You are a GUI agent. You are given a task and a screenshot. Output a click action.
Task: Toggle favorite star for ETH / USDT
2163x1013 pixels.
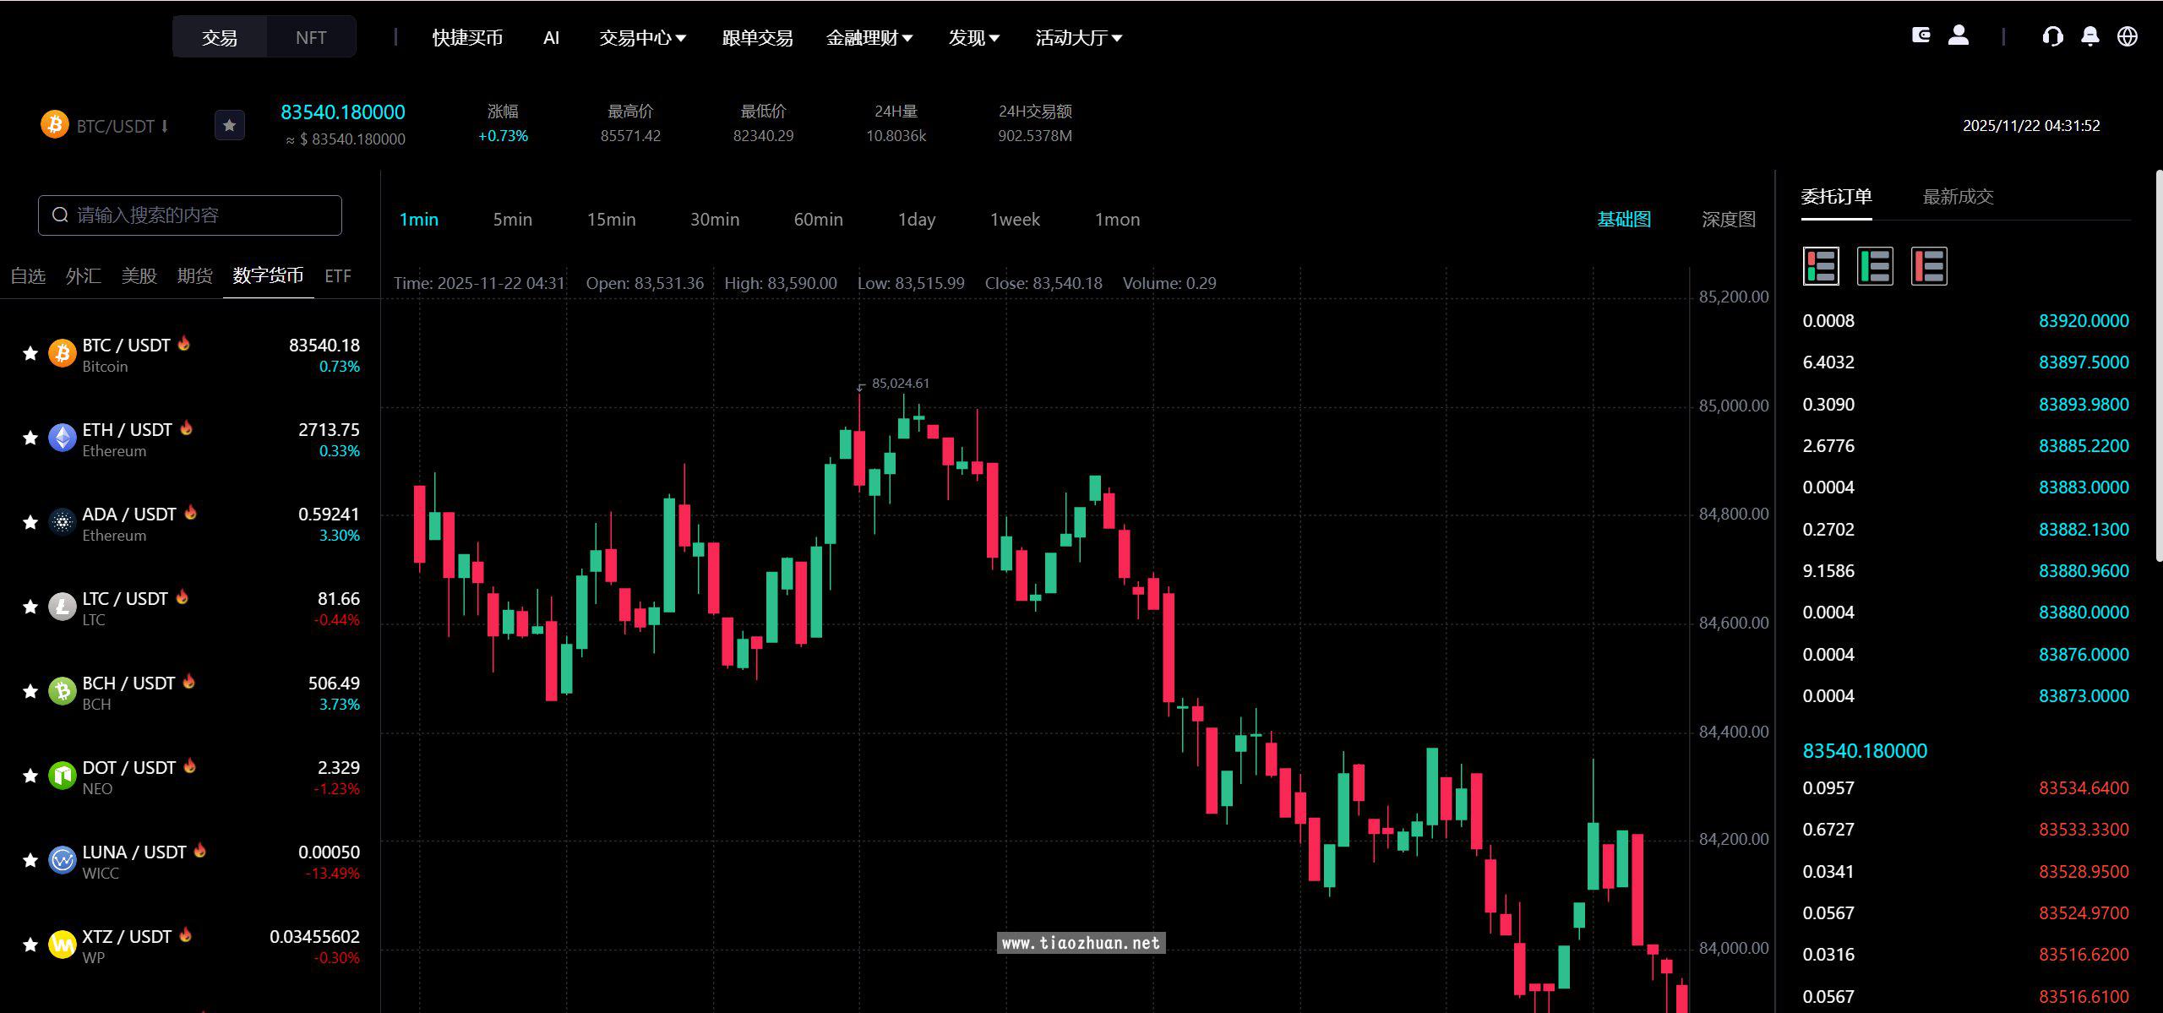[30, 438]
